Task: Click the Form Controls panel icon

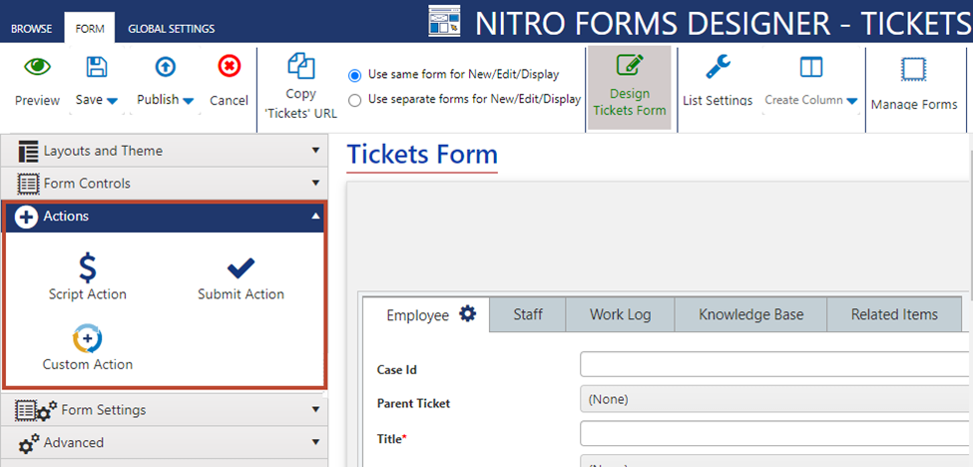Action: point(28,184)
